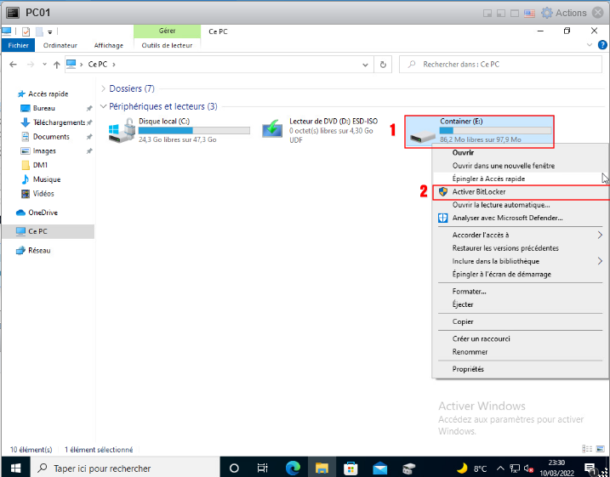Click the Container (E:) drive icon
Viewport: 610px width, 477px height.
point(423,132)
